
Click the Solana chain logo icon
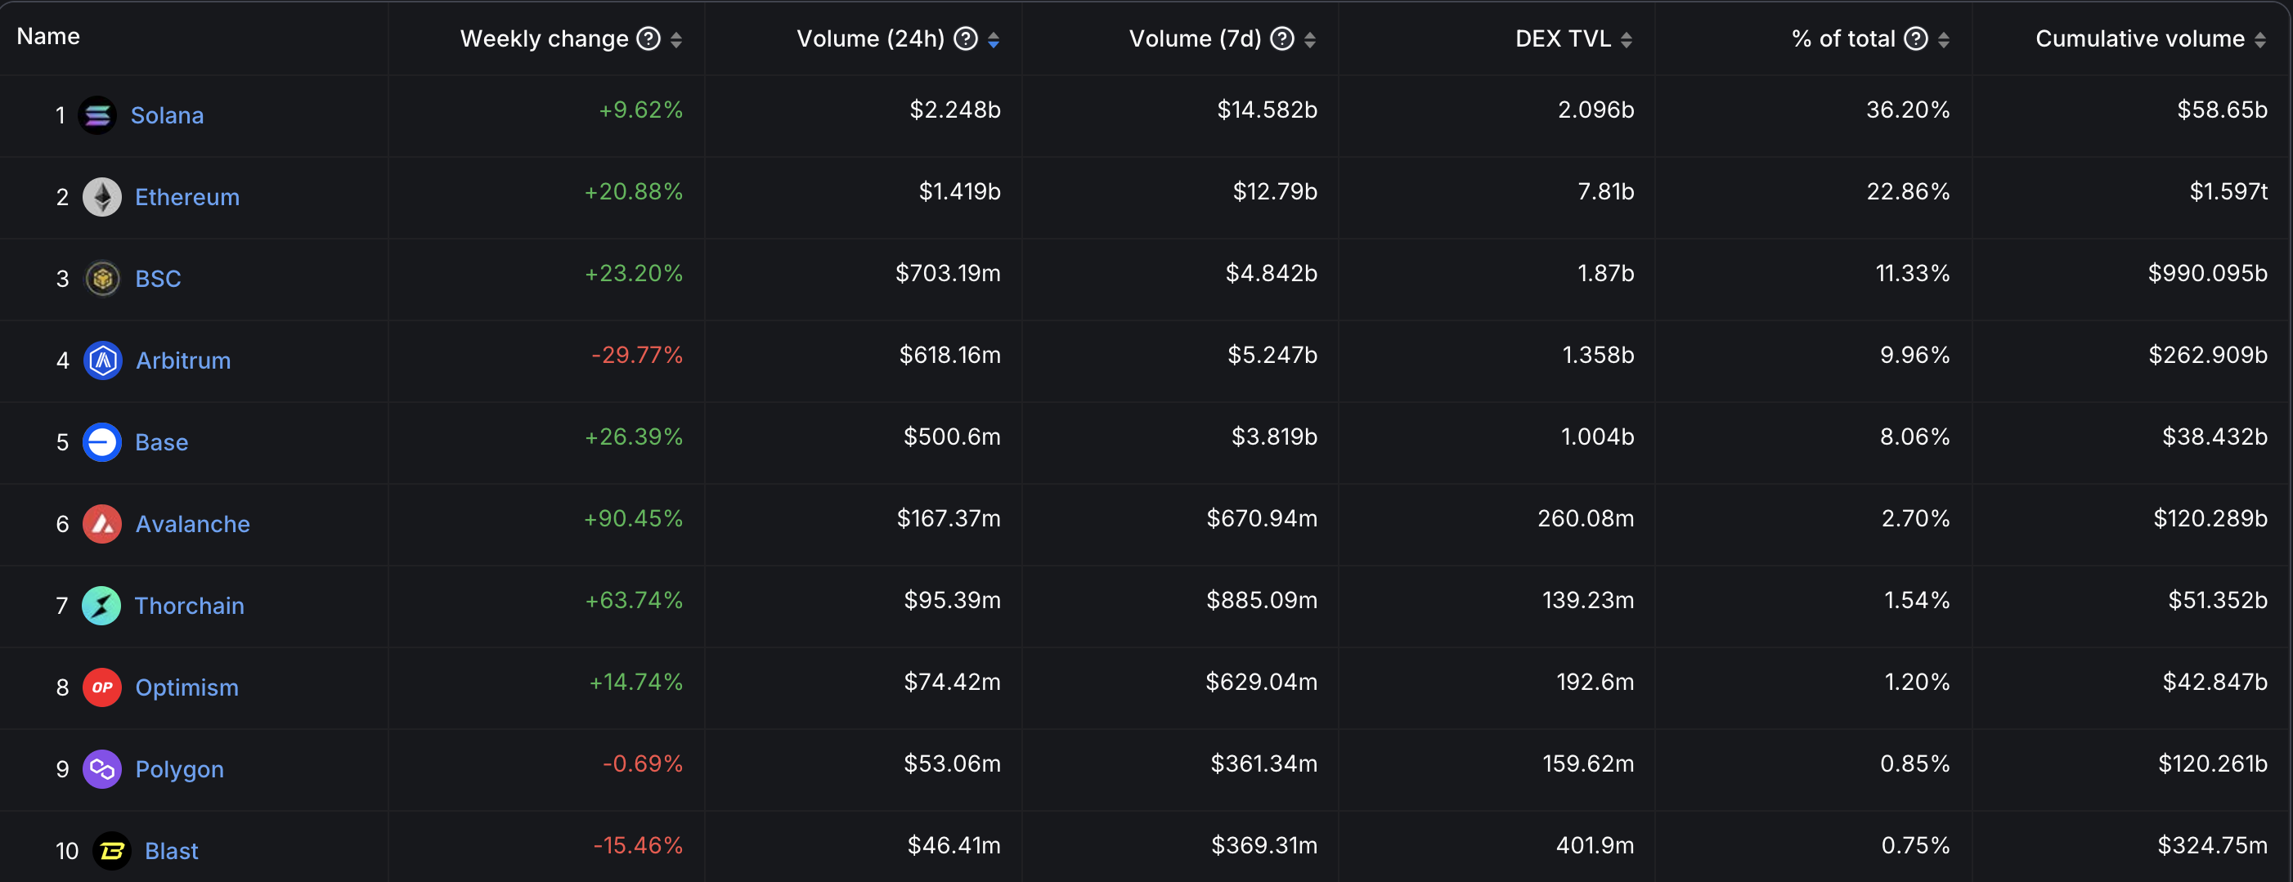(x=97, y=116)
